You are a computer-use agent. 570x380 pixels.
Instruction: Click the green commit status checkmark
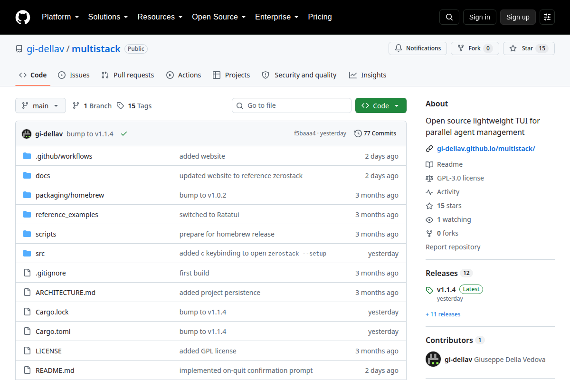coord(124,134)
